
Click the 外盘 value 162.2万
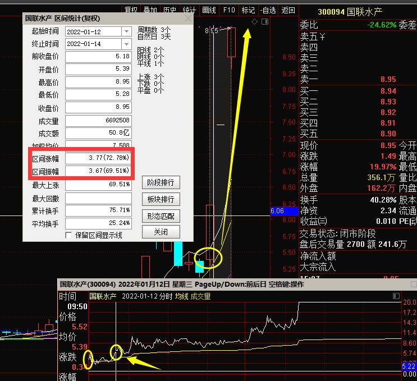[381, 188]
